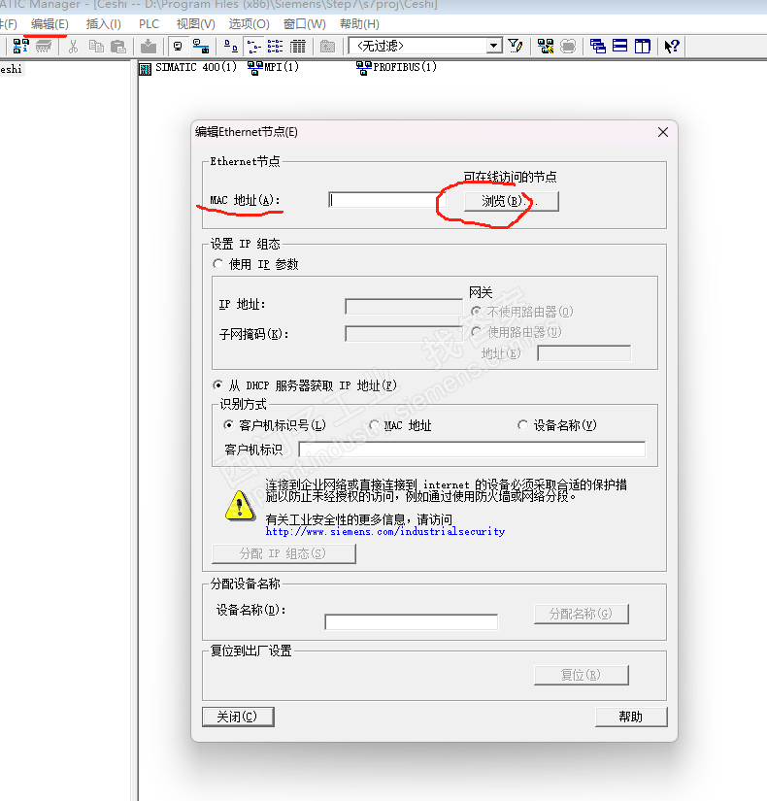This screenshot has width=767, height=801.
Task: Click the Accessible Nodes toolbar icon
Action: [20, 46]
